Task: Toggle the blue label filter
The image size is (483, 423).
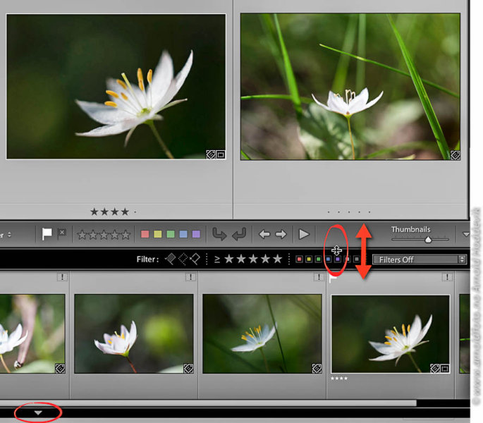Action: (328, 259)
